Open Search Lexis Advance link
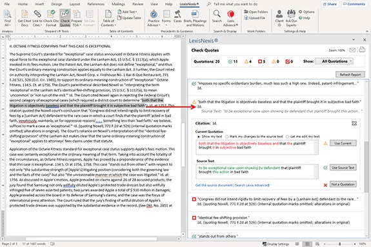 coord(252,185)
